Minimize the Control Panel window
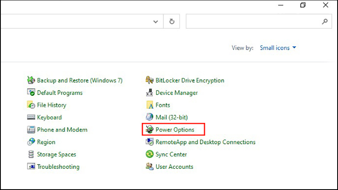Viewport: 338px width, 190px height. [281, 5]
